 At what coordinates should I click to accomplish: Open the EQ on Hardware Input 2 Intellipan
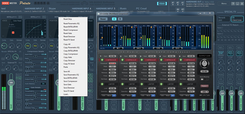coord(44,17)
